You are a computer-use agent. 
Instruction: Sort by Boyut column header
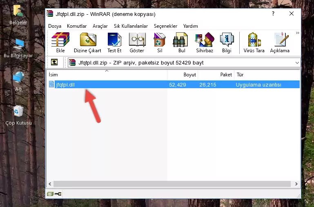click(x=183, y=74)
